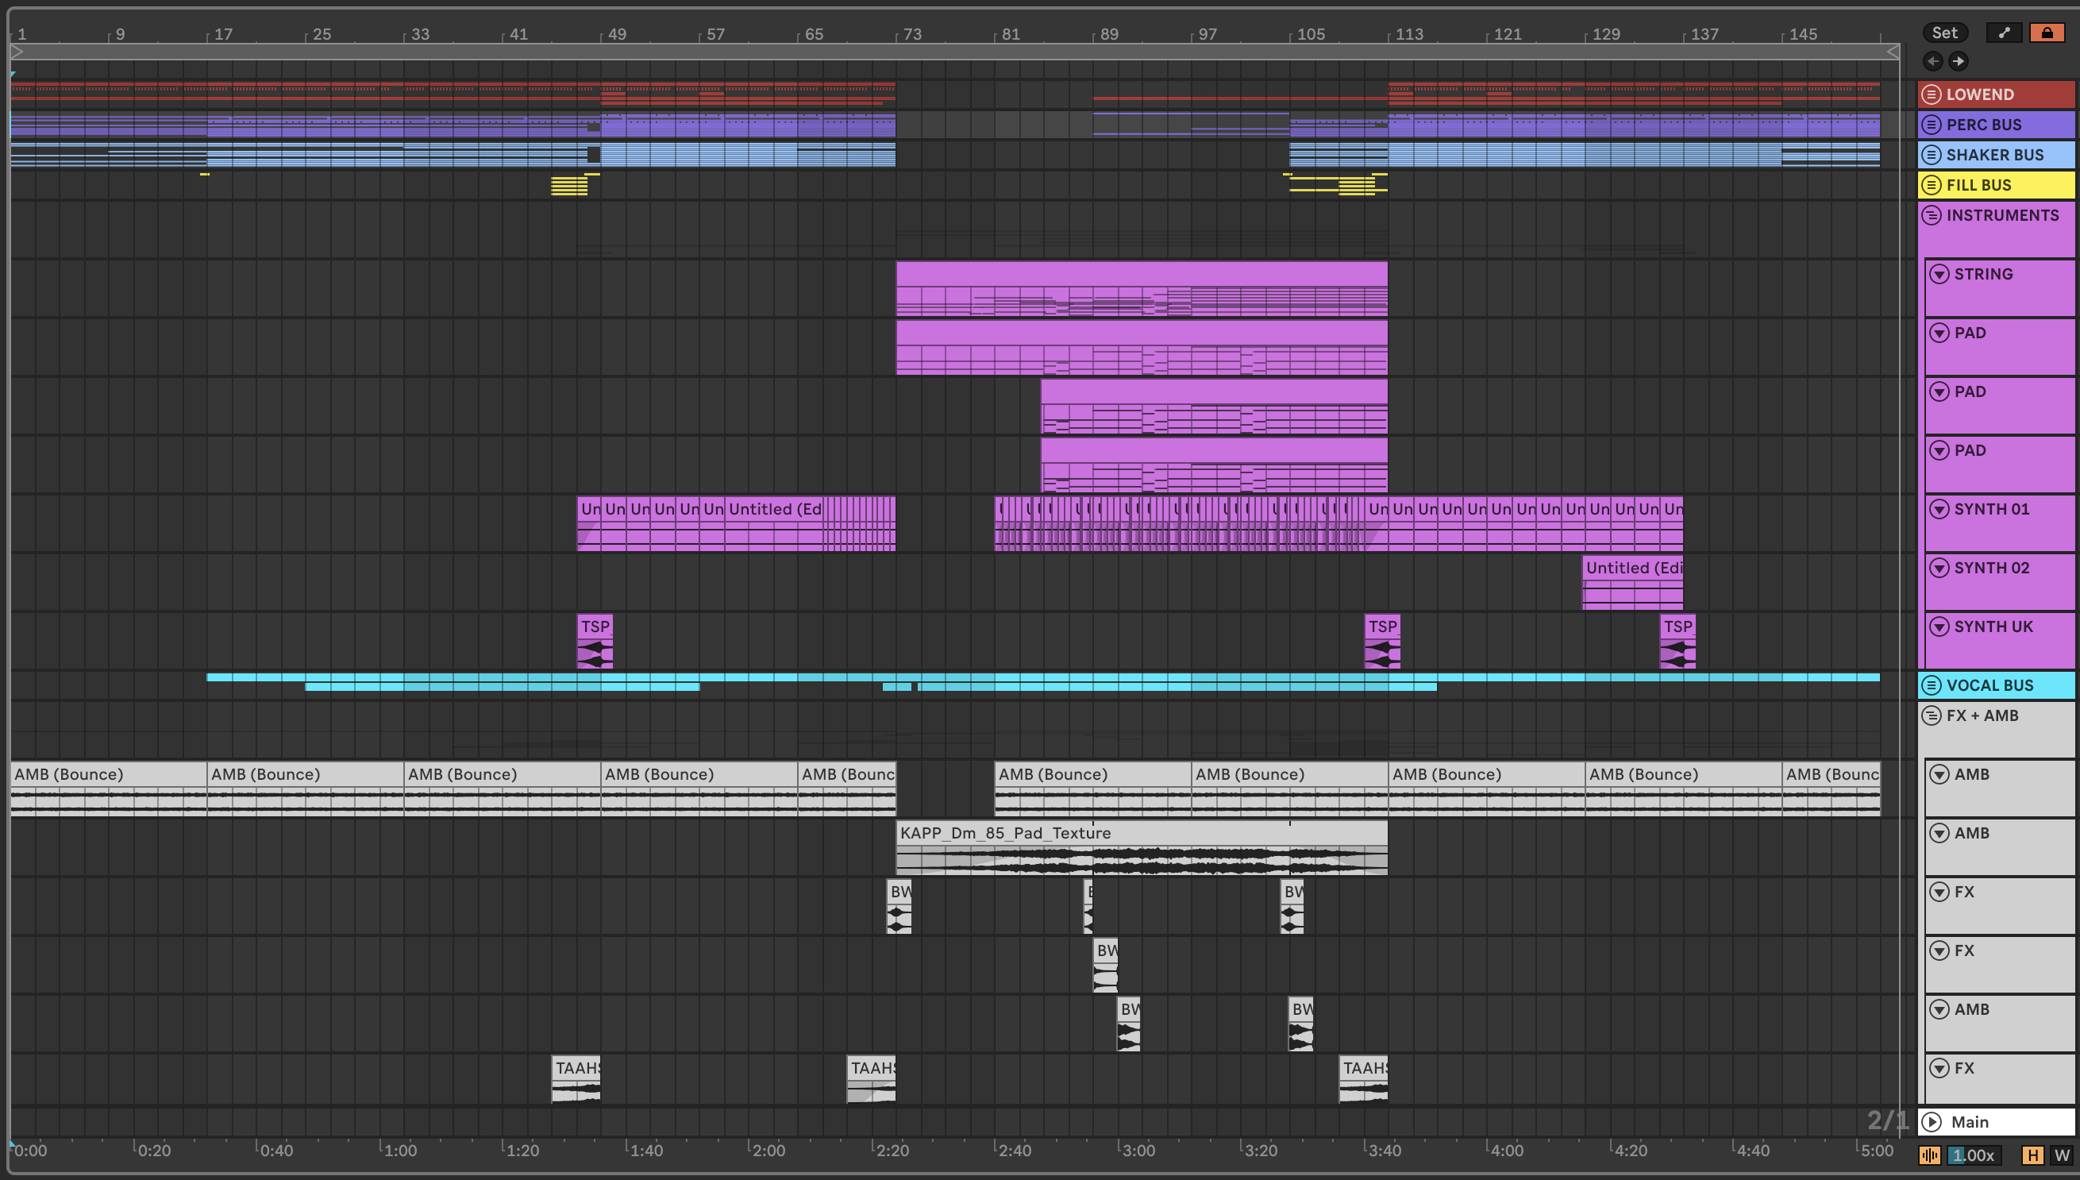The height and width of the screenshot is (1180, 2080).
Task: Unfold the SYNTH UK track arrow
Action: coord(1939,627)
